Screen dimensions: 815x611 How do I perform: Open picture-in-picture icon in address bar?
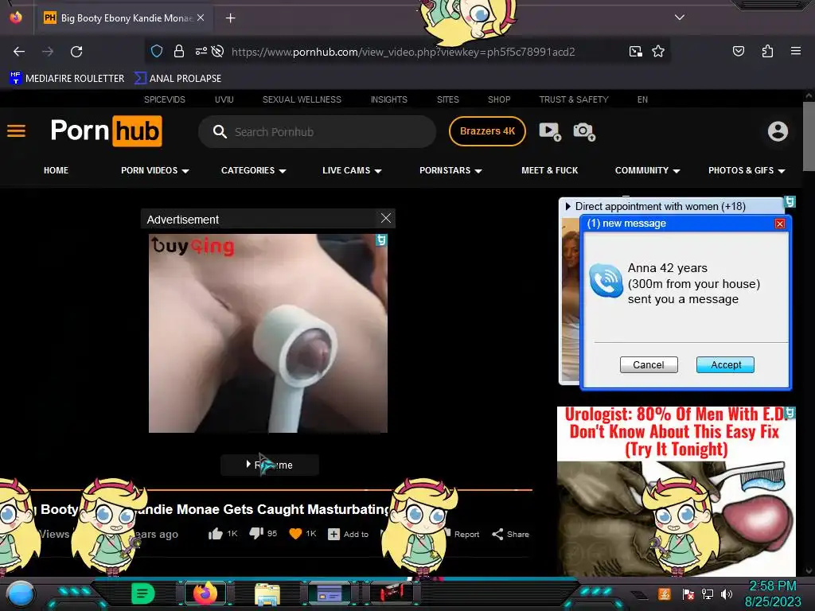pos(635,51)
